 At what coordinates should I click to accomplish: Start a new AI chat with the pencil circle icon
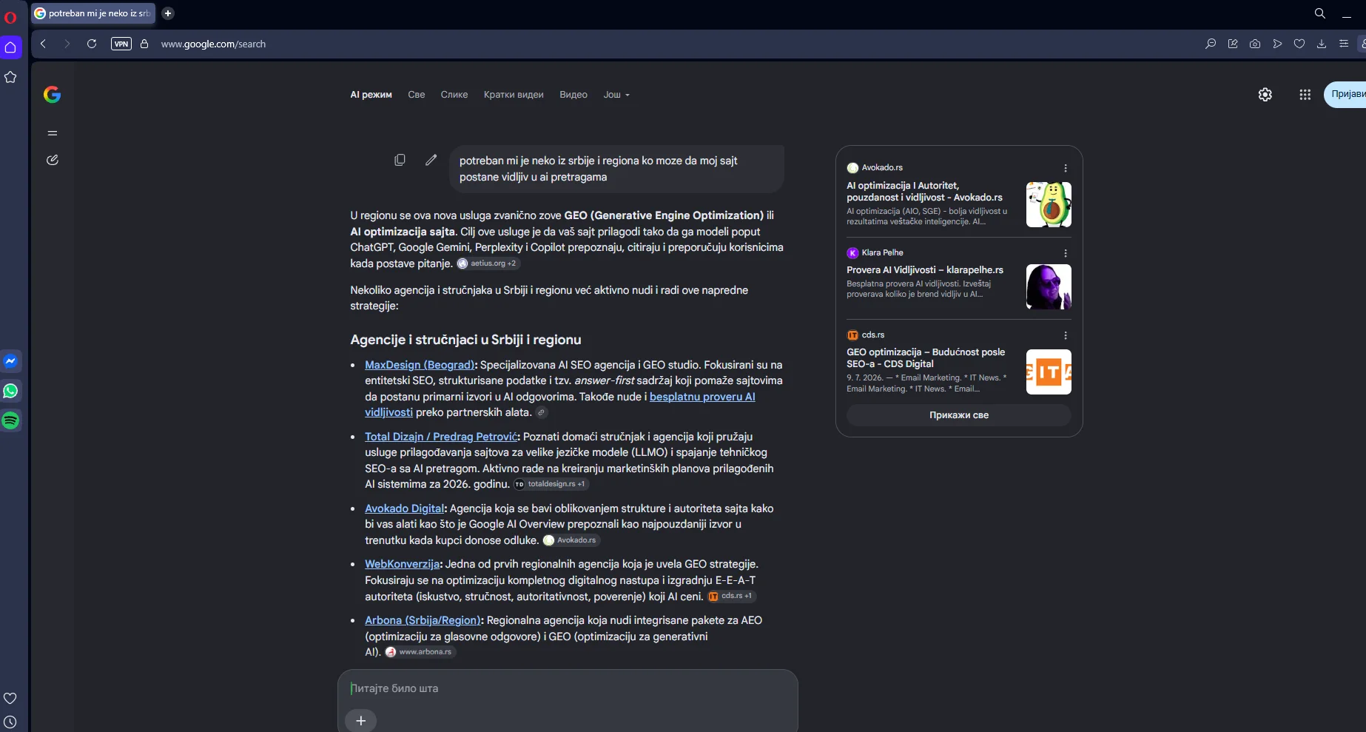[53, 160]
